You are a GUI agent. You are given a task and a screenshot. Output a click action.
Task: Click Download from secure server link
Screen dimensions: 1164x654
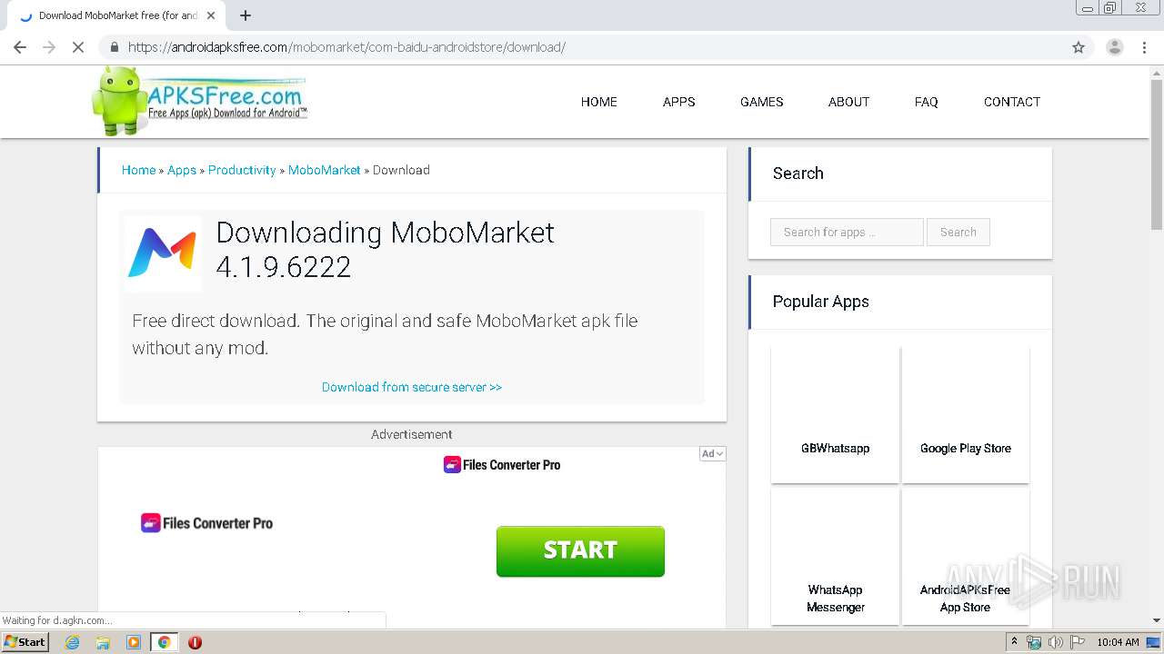pyautogui.click(x=412, y=387)
